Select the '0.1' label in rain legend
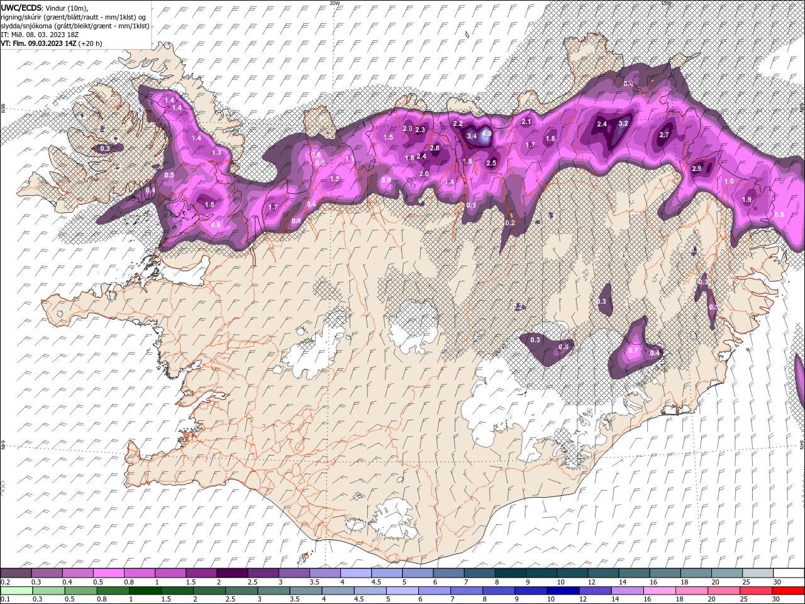The width and height of the screenshot is (805, 604). (x=4, y=599)
